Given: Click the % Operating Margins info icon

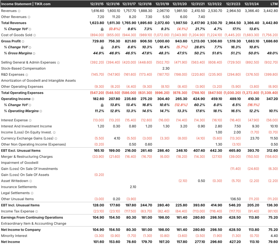Looking at the screenshot, I should coord(41,111).
